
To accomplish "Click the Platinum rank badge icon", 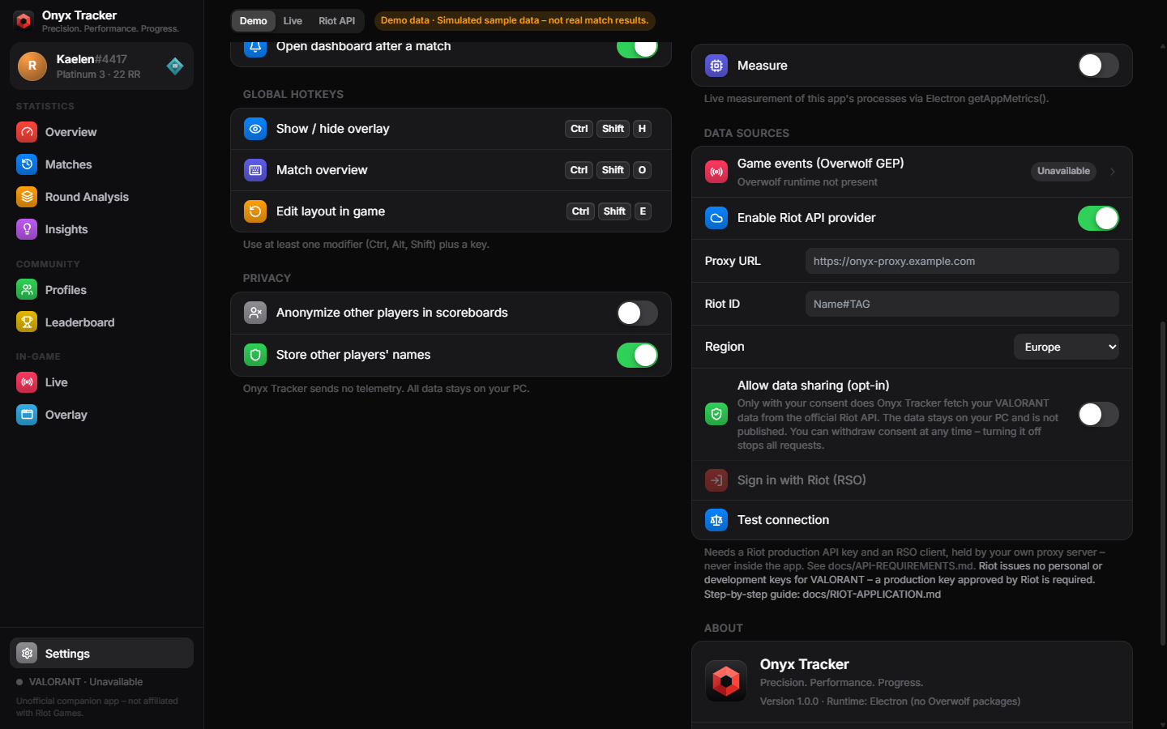I will tap(175, 66).
